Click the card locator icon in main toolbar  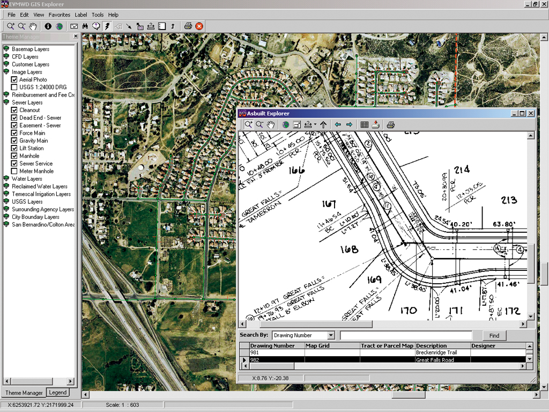74,26
